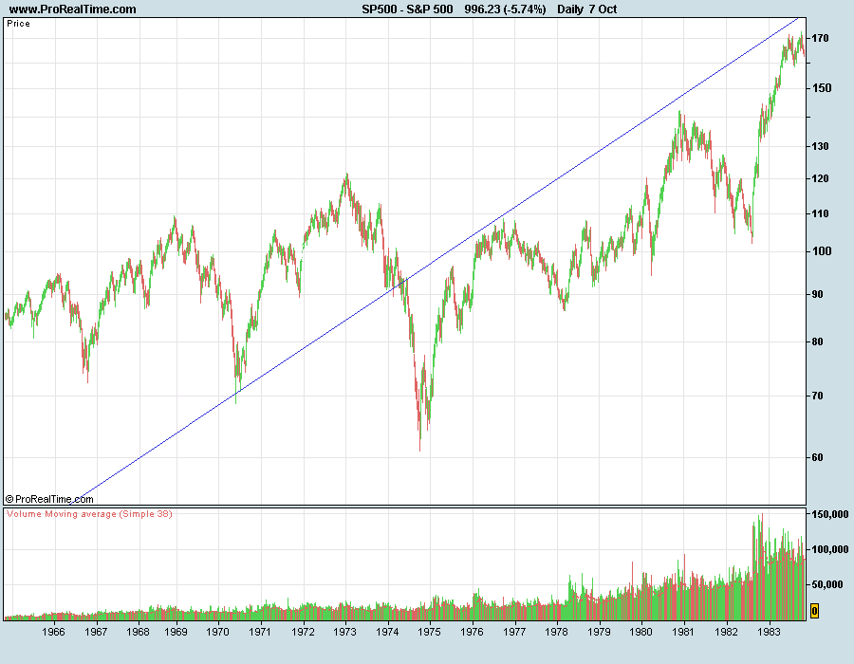The width and height of the screenshot is (854, 664).
Task: Click the 'Daily' timeframe label
Action: 570,9
